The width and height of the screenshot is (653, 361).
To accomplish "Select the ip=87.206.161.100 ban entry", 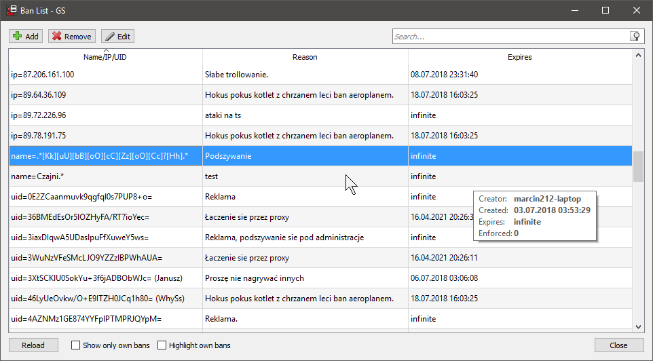I will point(43,75).
